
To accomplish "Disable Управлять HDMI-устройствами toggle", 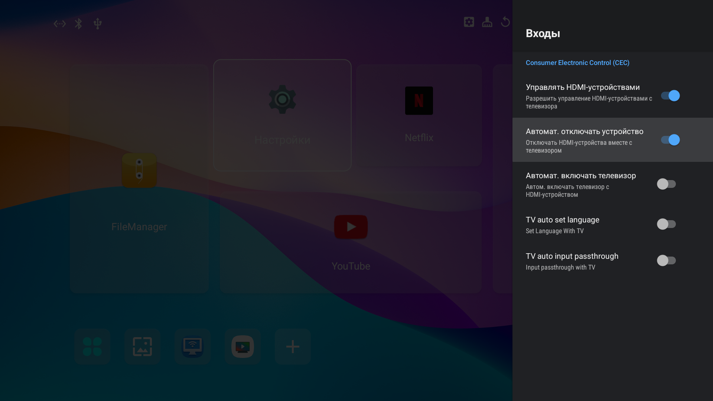I will [670, 96].
